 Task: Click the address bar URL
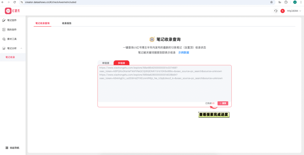pyautogui.click(x=50, y=2)
